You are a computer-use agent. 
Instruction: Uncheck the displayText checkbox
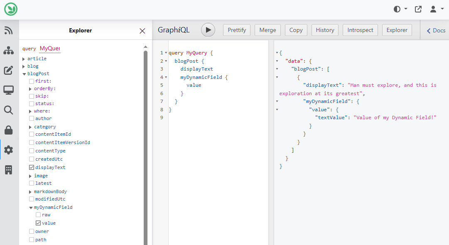32,167
